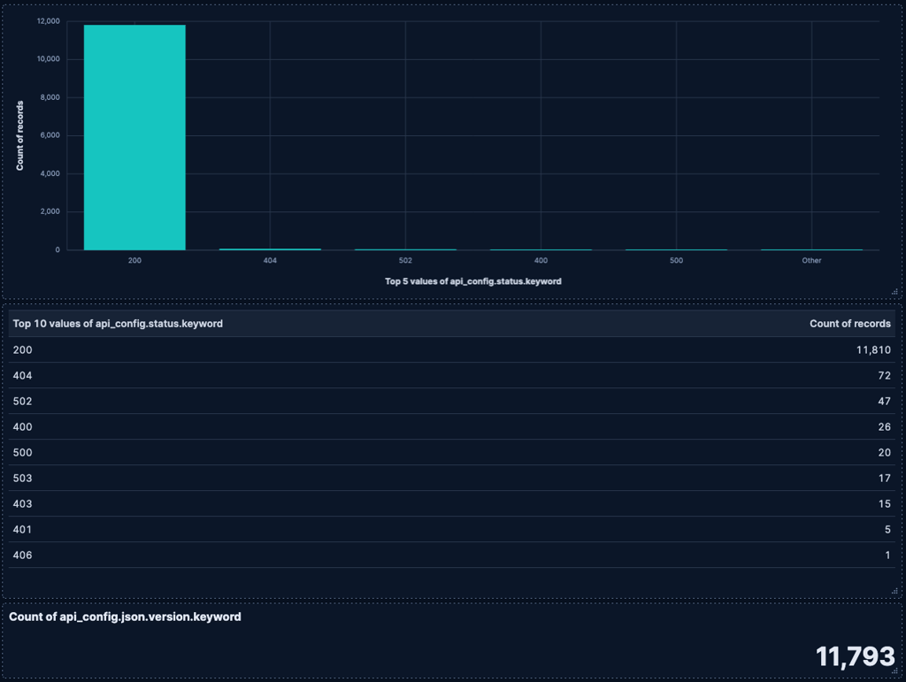Select the count cell 47

[884, 402]
